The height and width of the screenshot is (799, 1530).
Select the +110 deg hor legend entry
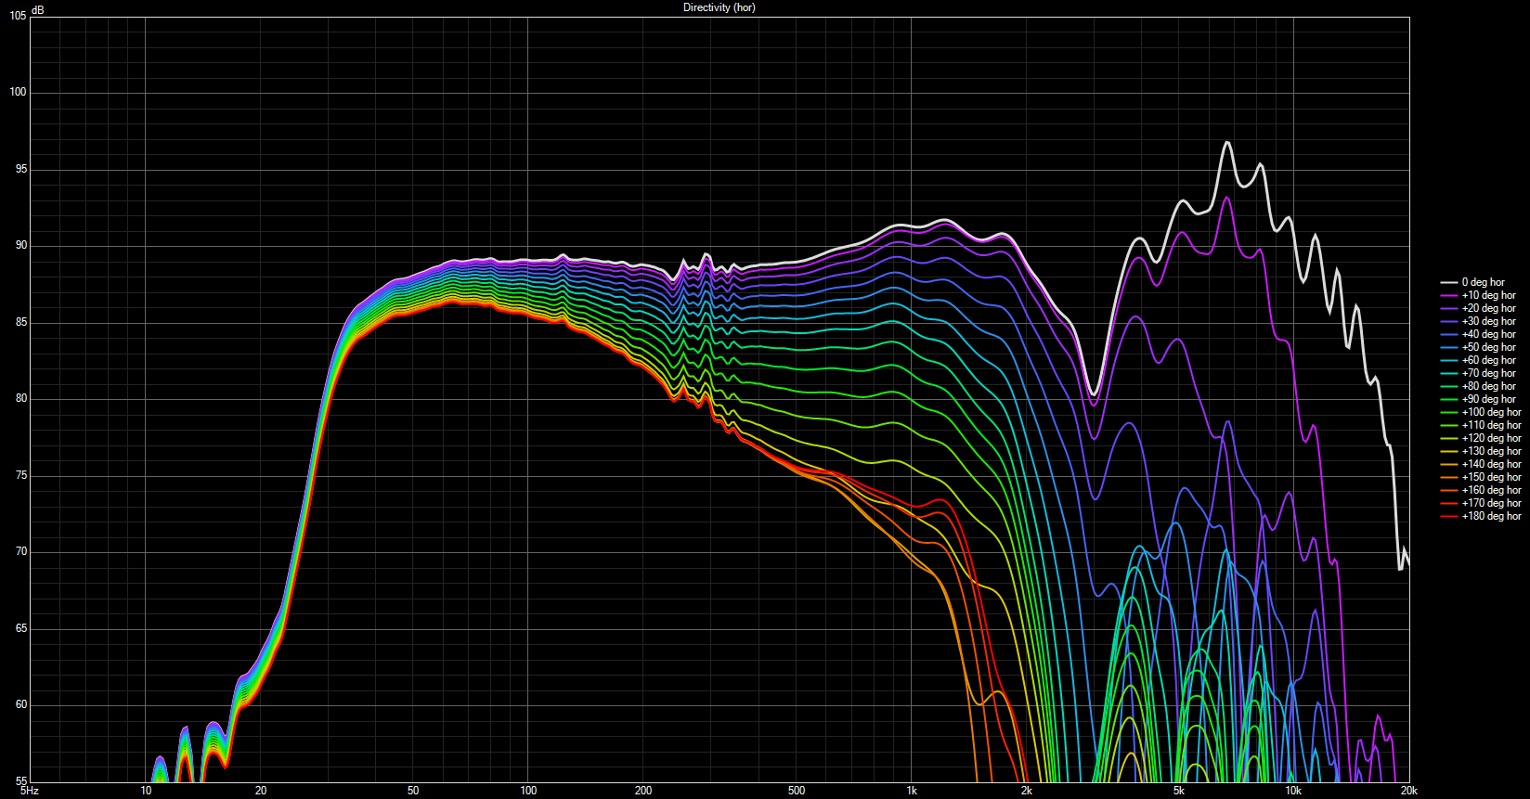[x=1481, y=425]
